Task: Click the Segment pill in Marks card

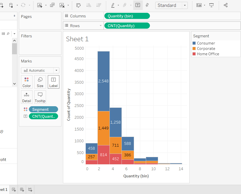Action: 43,109
